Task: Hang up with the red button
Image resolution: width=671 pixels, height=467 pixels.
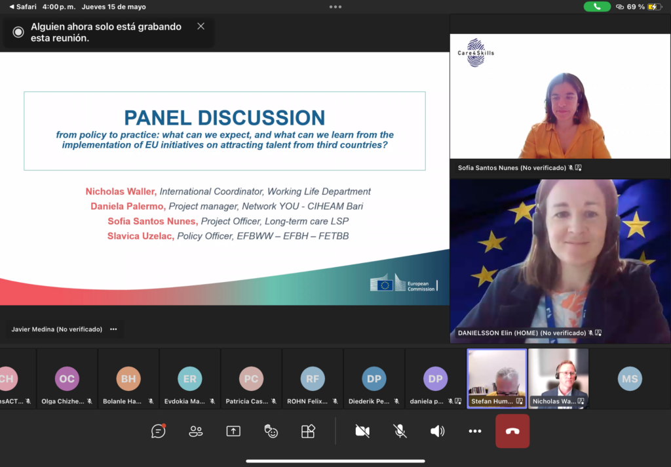Action: tap(512, 431)
